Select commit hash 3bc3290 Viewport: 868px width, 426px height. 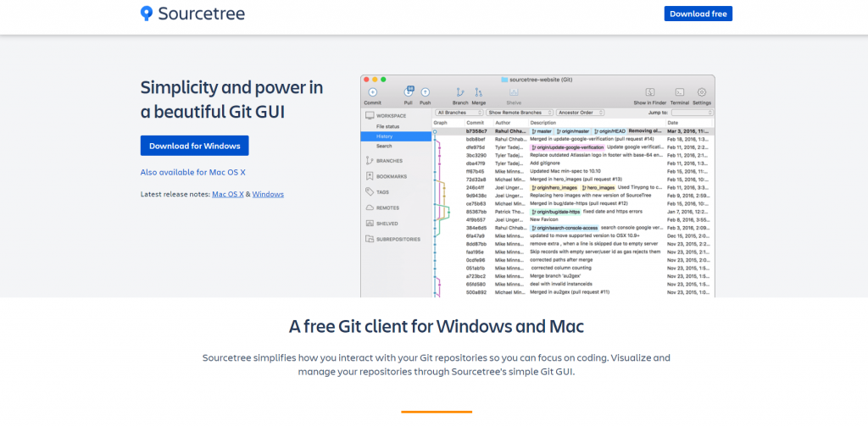pyautogui.click(x=476, y=156)
